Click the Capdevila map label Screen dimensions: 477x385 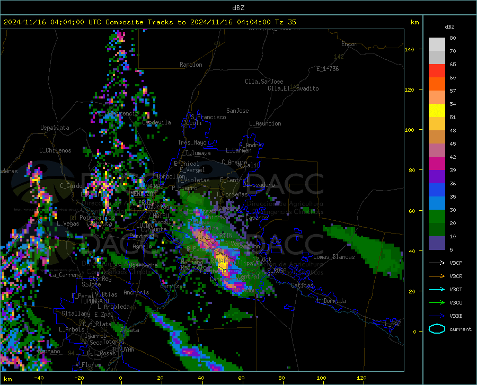tap(156, 122)
